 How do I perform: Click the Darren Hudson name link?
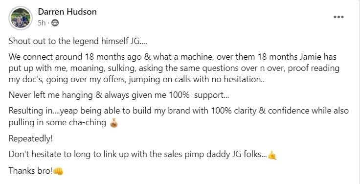pos(67,12)
